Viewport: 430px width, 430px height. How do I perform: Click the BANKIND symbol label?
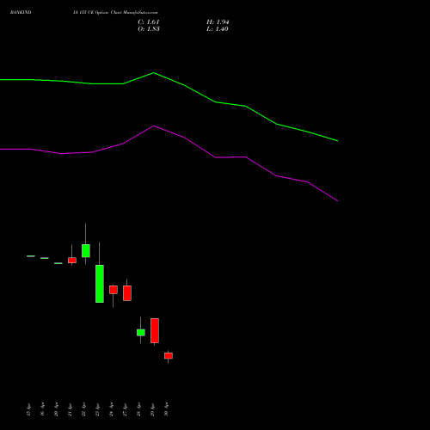click(21, 13)
